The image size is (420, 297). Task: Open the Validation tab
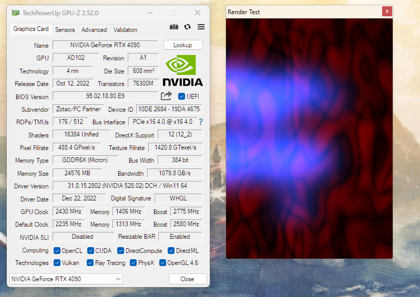coord(125,30)
